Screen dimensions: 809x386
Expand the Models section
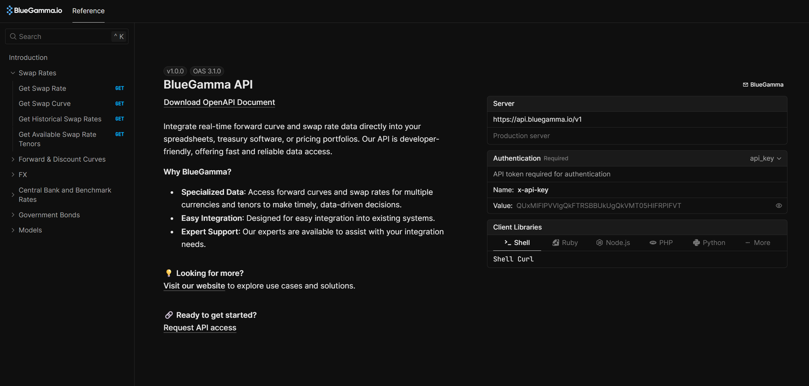[x=13, y=230]
